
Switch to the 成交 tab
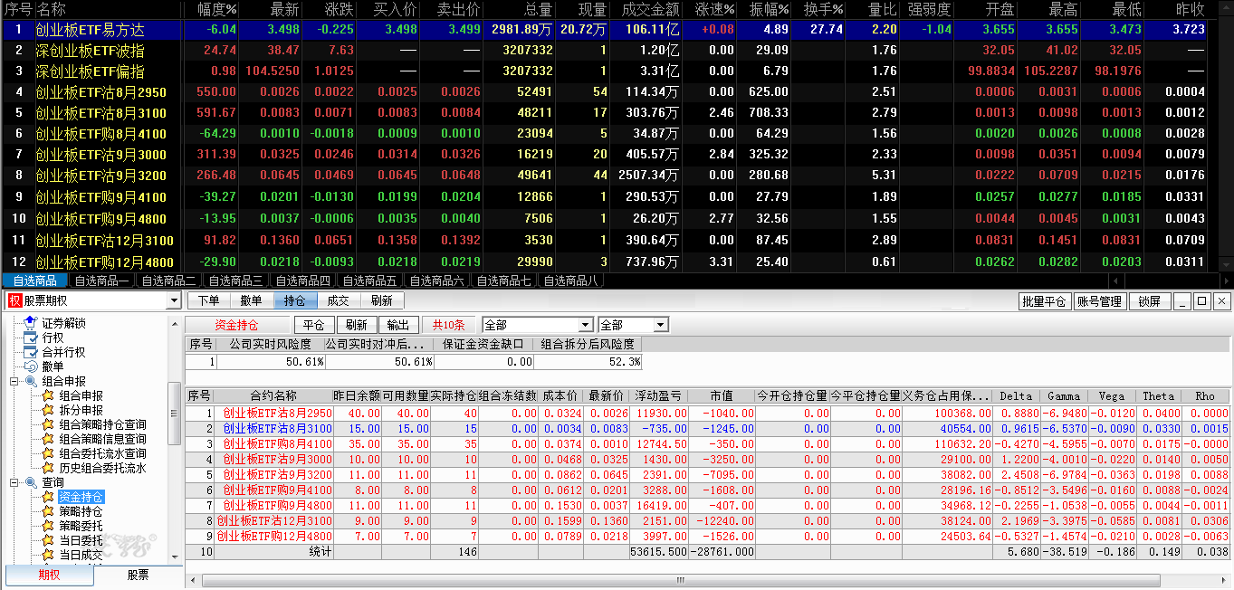point(339,300)
